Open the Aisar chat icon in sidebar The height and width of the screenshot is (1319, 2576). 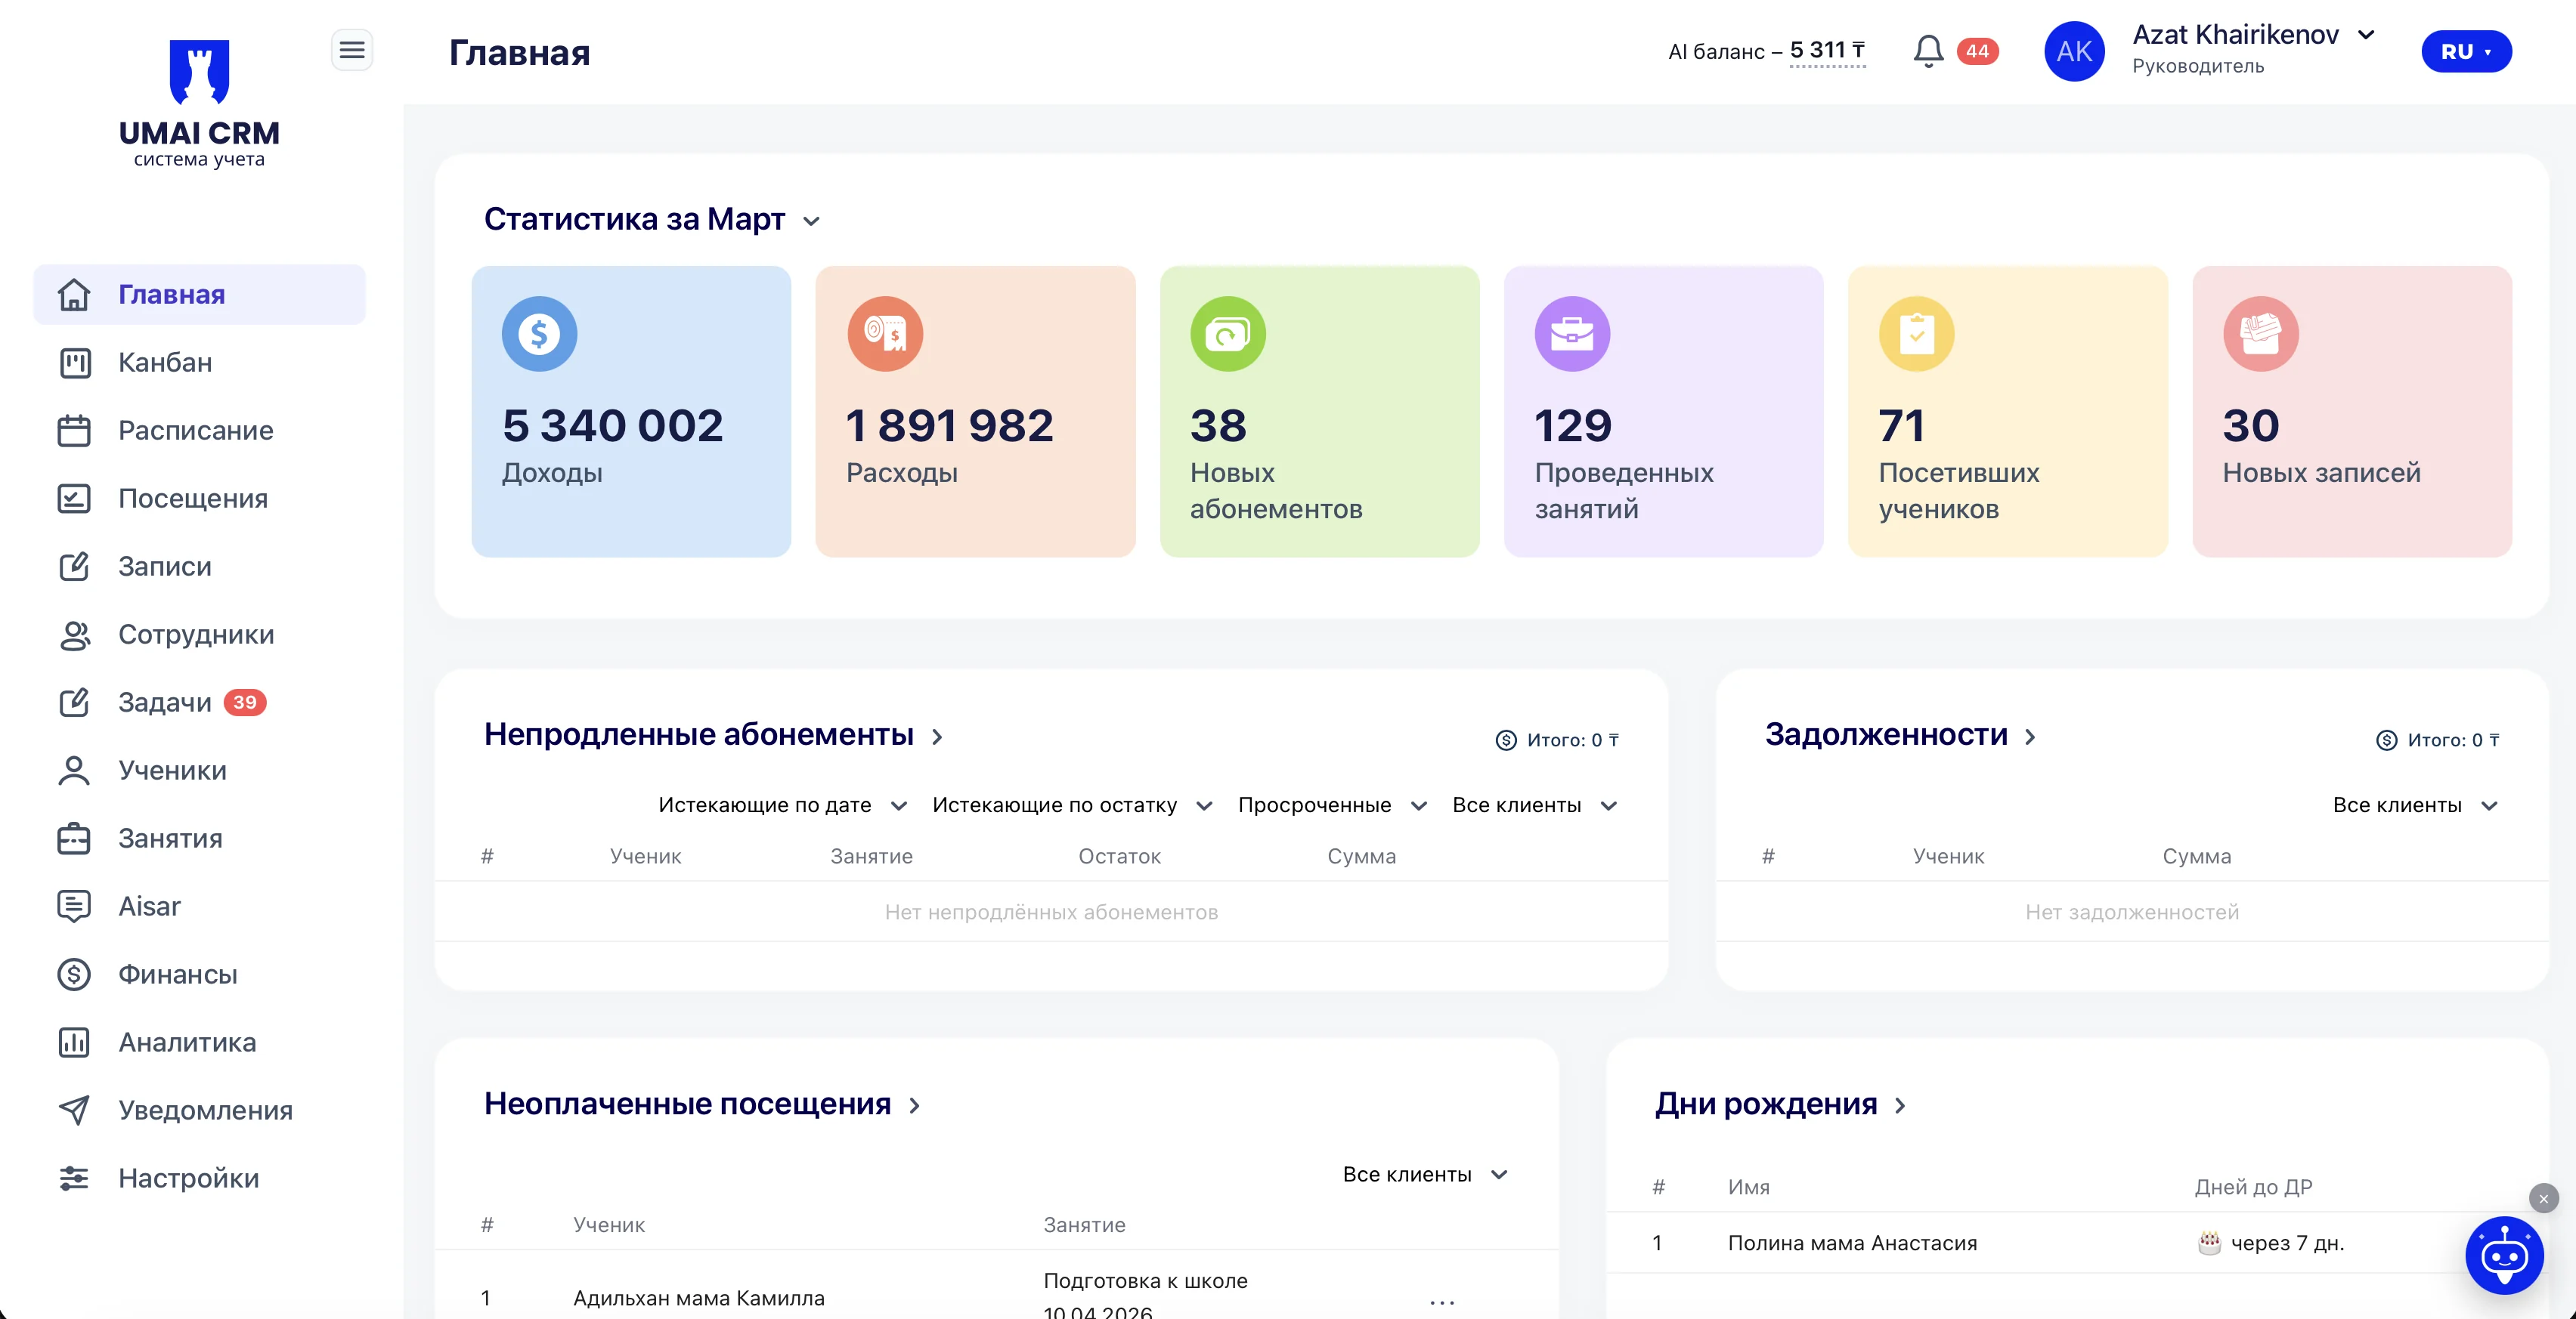tap(74, 907)
